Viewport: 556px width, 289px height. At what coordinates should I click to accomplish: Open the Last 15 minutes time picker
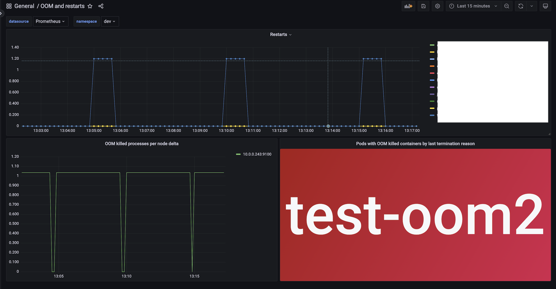tap(473, 6)
